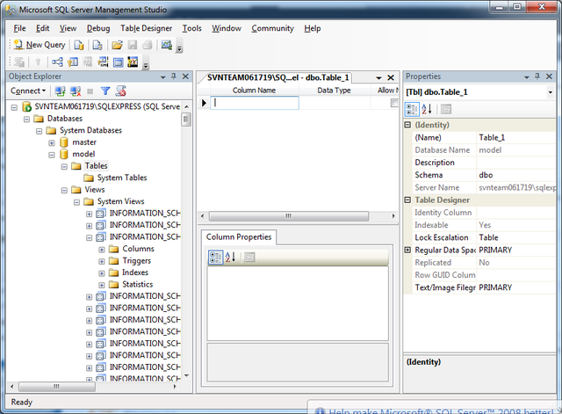Toggle the Allow Nulls checkbox
The image size is (562, 414).
(394, 104)
